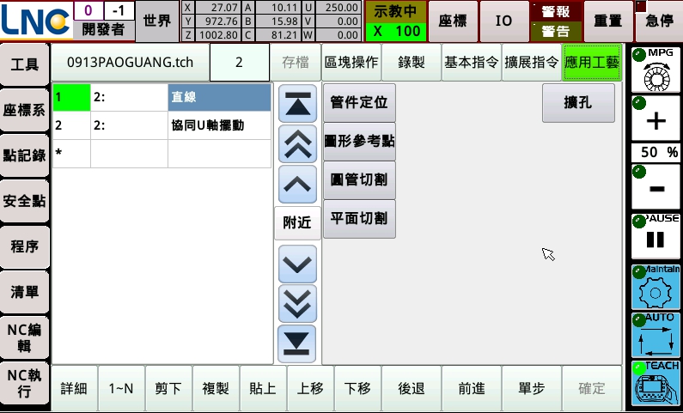
Task: Open the 座標 coordinates panel
Action: tap(453, 21)
